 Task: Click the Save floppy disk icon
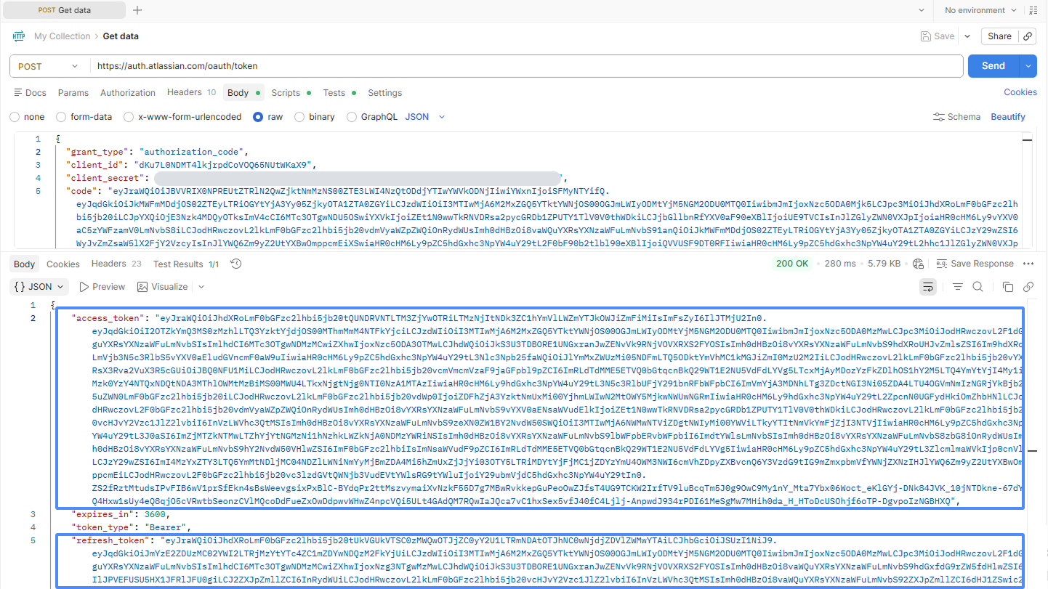coord(925,36)
